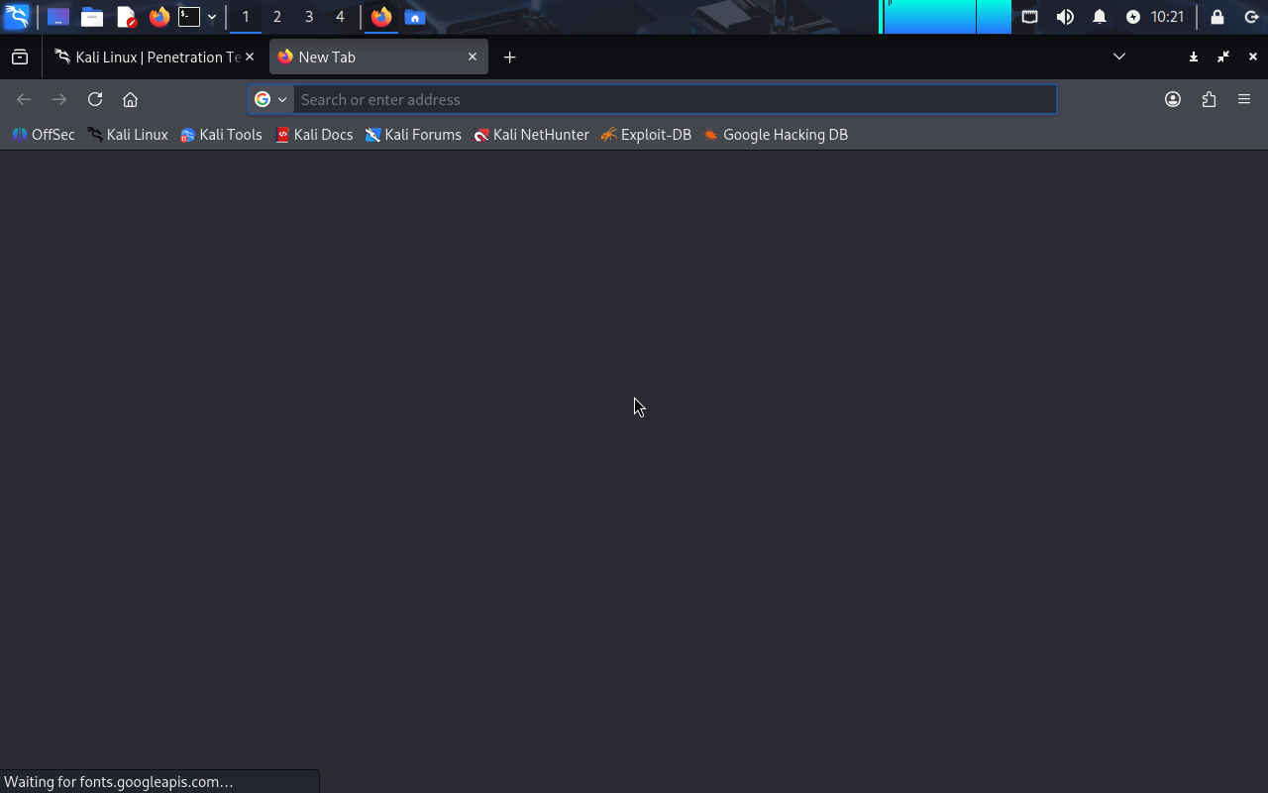Viewport: 1268px width, 793px height.
Task: Open the Firefox View icon
Action: pyautogui.click(x=20, y=57)
